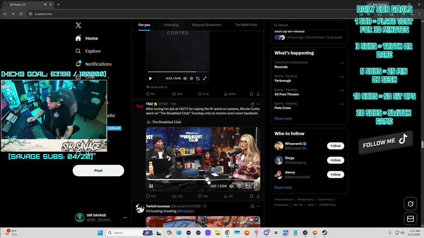This screenshot has height=238, width=424.
Task: Bookmark the TMZ post
Action: point(251,196)
